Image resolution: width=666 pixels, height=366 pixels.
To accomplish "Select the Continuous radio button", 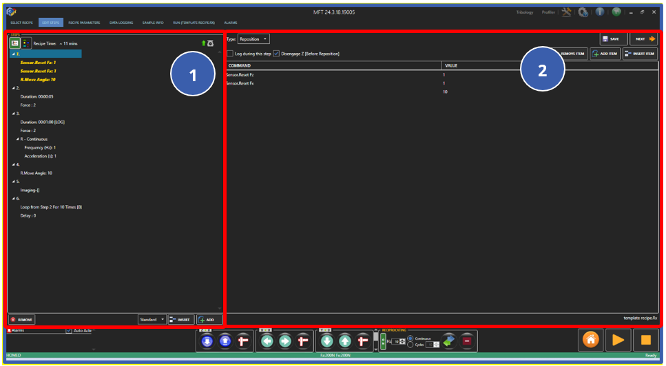I will 410,338.
